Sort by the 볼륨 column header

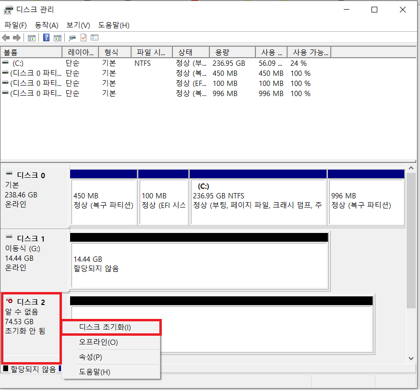point(31,52)
